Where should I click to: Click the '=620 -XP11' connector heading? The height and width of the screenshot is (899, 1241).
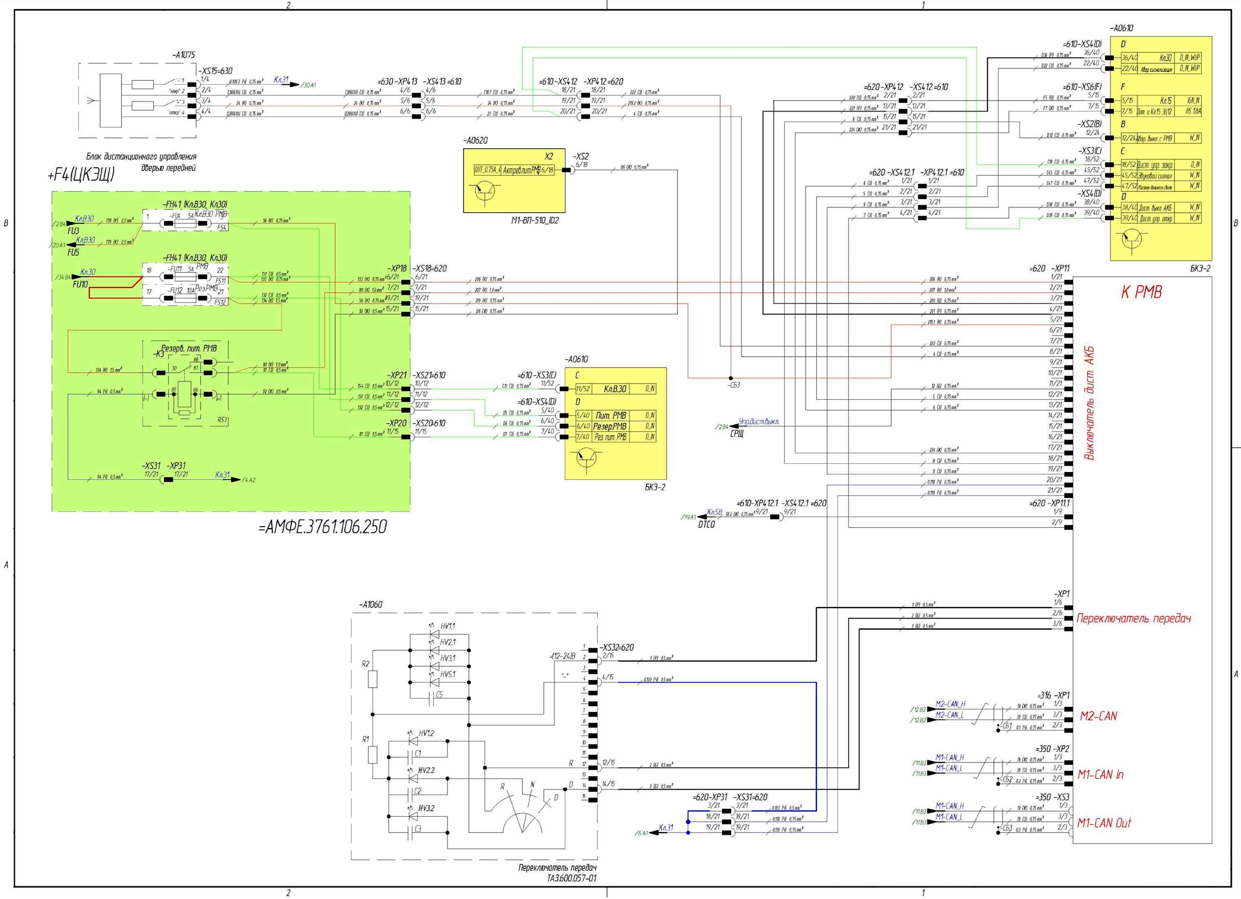point(1049,269)
